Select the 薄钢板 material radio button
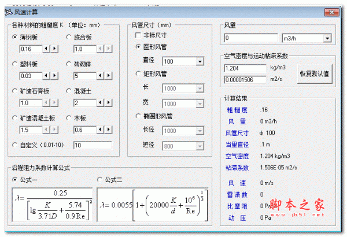Screen dimensions: 347x237 [14, 37]
